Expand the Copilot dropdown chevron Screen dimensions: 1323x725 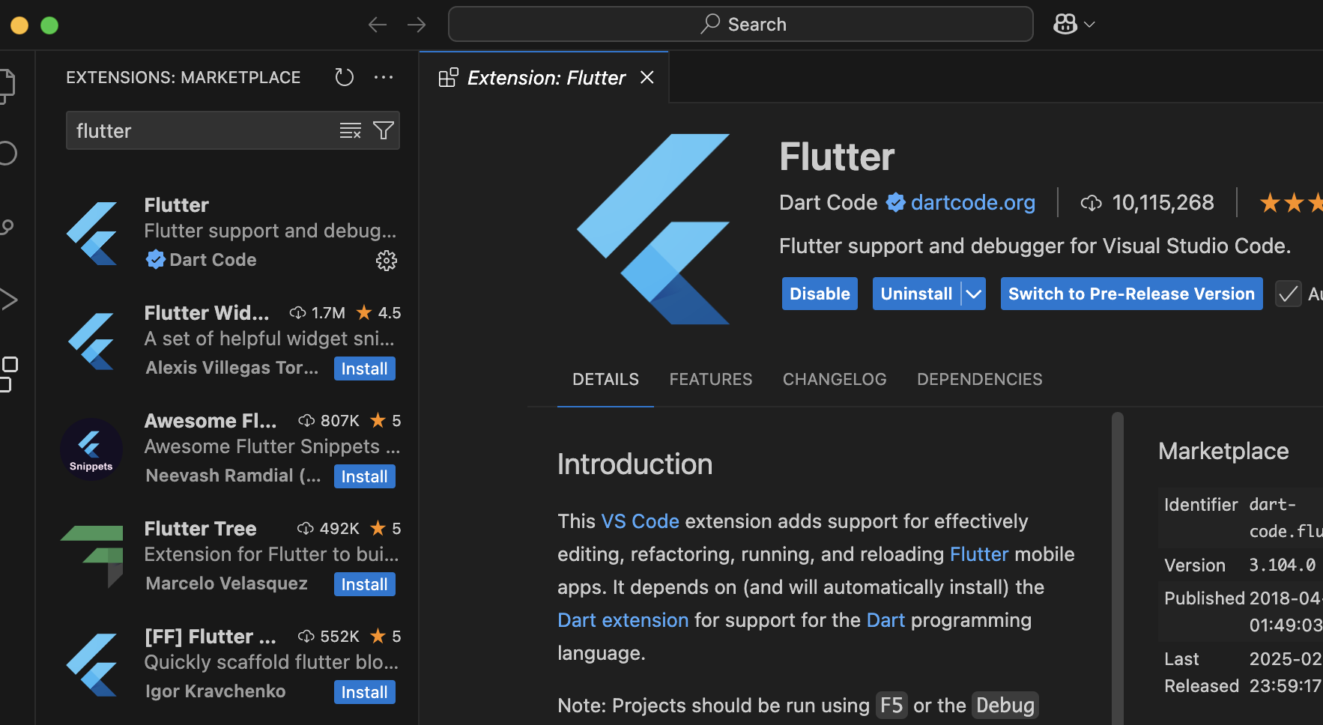[1090, 25]
